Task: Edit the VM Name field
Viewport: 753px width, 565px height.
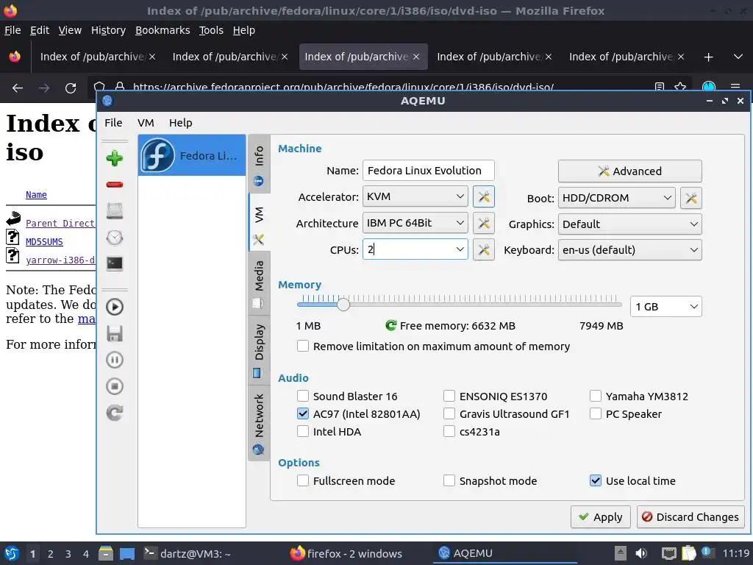Action: pos(428,171)
